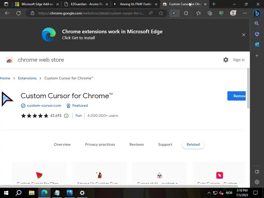Open Photos app from taskbar
Screen dimensions: 264x198
click(x=70, y=193)
